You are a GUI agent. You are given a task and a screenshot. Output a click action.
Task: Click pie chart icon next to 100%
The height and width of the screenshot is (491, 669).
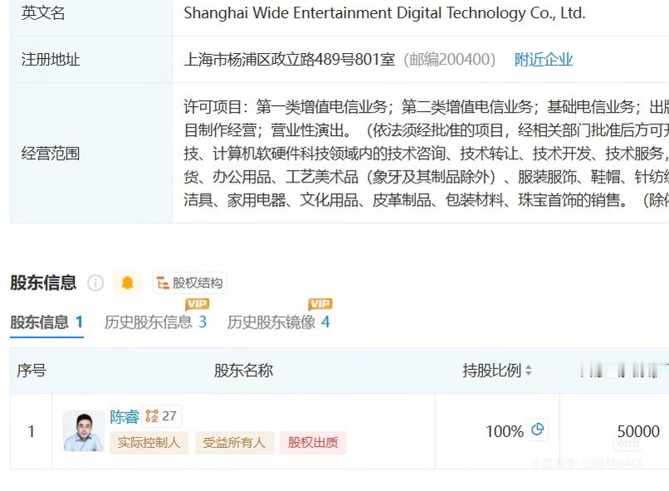[538, 429]
